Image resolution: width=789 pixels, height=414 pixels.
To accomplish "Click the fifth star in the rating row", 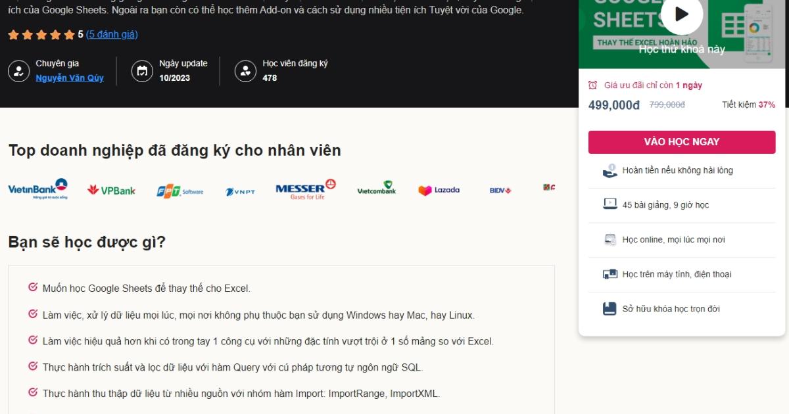I will click(68, 34).
